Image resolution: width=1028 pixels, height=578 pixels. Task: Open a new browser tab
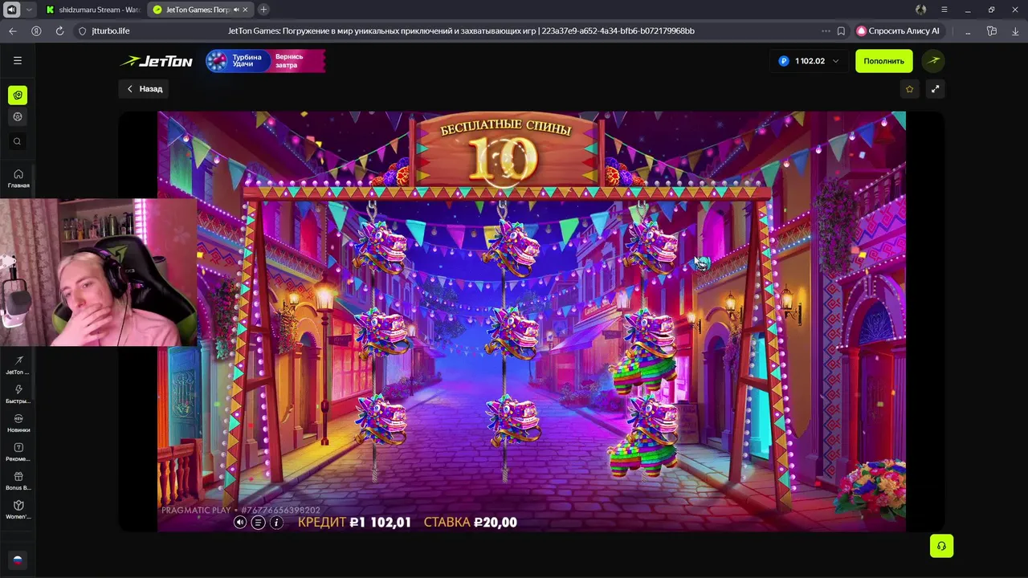click(263, 10)
